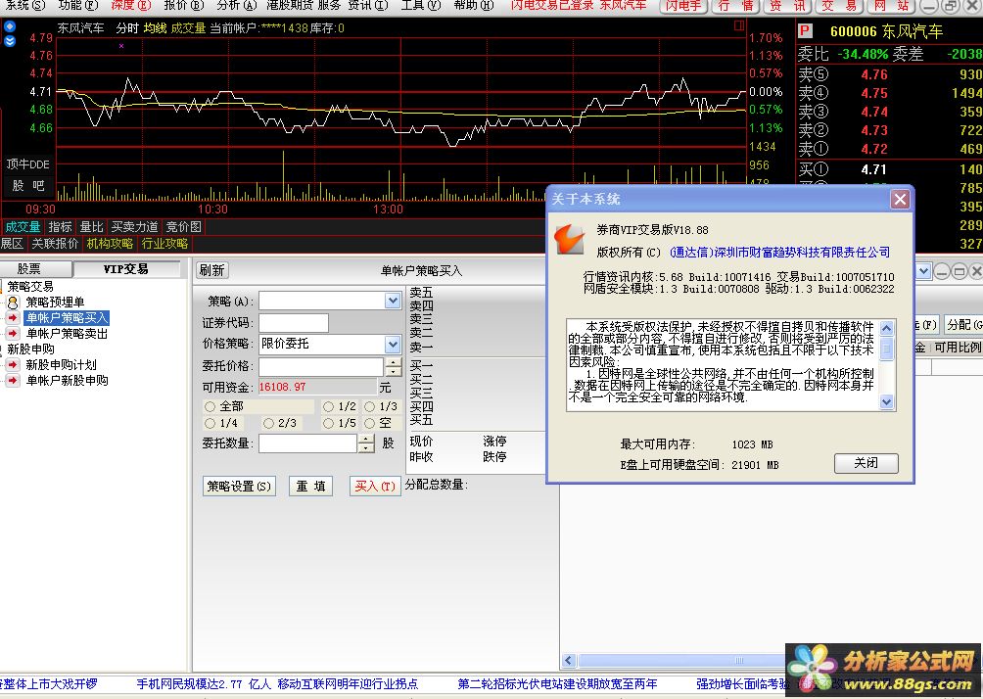The width and height of the screenshot is (983, 699).
Task: Select the 1/5 position radio option
Action: coord(328,423)
